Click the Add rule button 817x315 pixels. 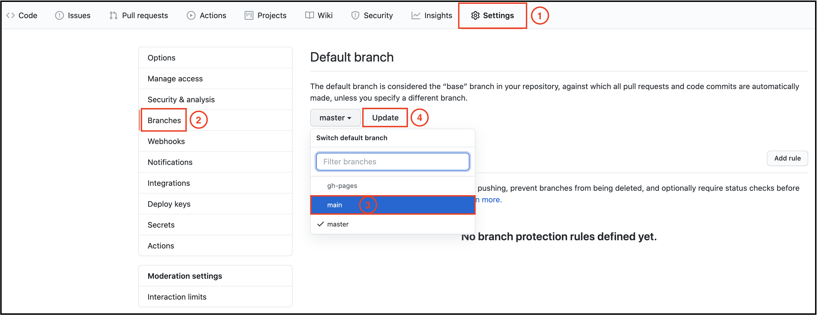(787, 158)
